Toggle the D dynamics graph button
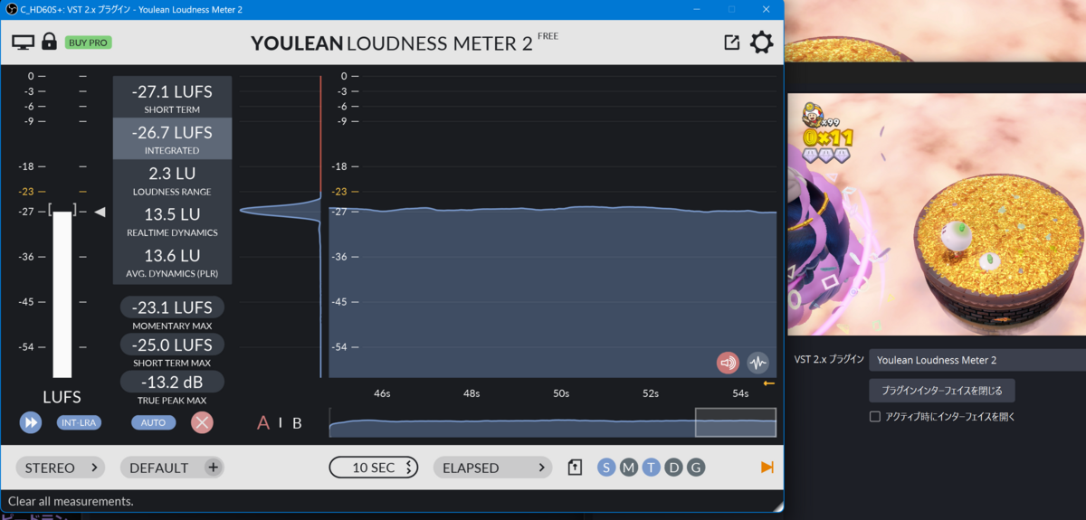The height and width of the screenshot is (520, 1086). tap(673, 468)
